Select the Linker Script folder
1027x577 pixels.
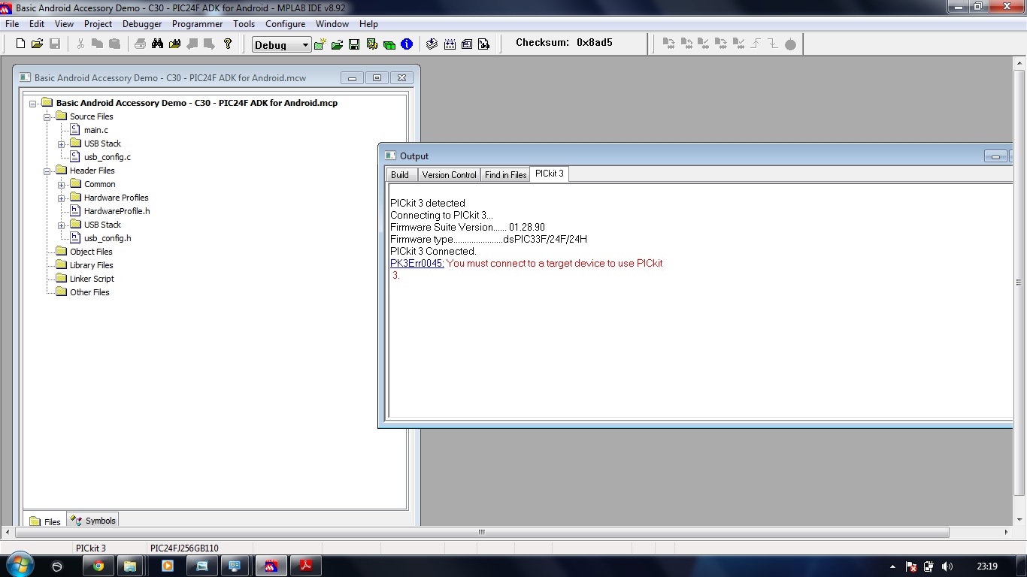pyautogui.click(x=92, y=279)
